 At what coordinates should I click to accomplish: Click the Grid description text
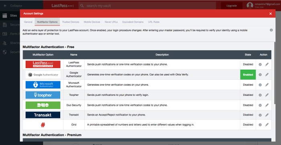140,125
